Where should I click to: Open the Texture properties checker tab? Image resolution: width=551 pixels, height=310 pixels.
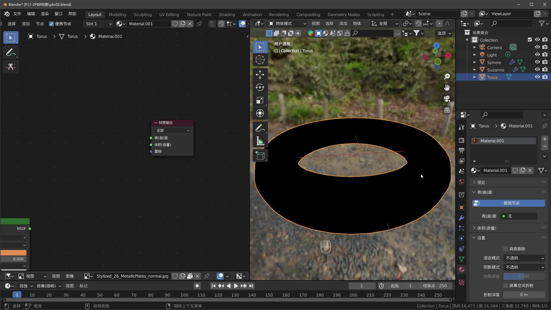tap(461, 282)
